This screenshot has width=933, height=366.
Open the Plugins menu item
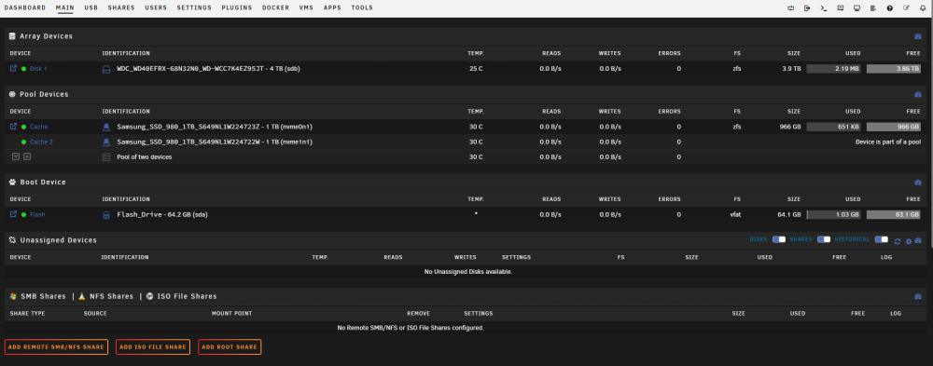[237, 7]
